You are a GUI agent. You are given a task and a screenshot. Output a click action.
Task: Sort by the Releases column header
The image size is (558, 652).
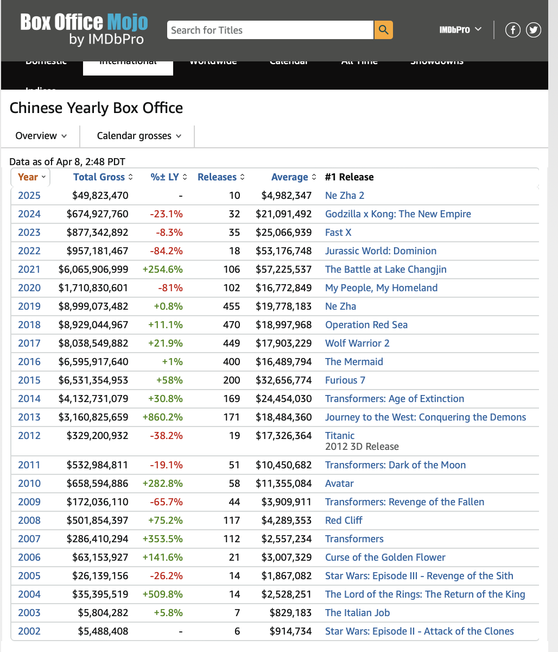(220, 177)
